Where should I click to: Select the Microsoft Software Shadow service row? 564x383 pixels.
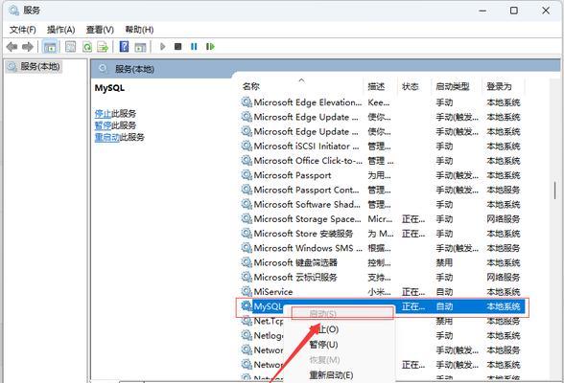click(382, 205)
